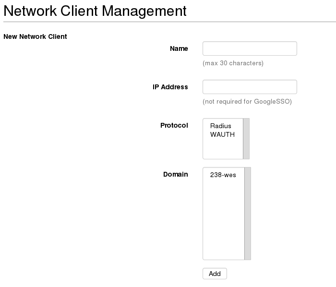Image resolution: width=336 pixels, height=287 pixels.
Task: Click the Domain list scrollbar
Action: [248, 214]
